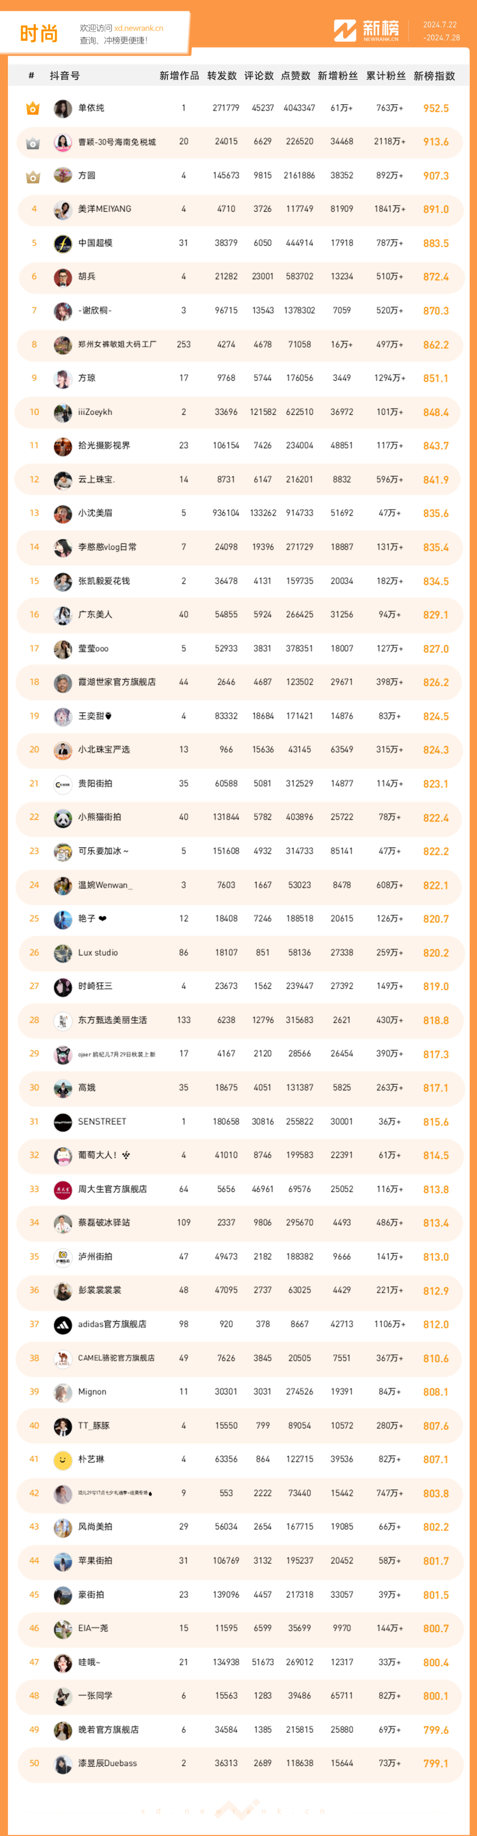
Task: Click the 抖音号 column header
Action: click(x=65, y=76)
